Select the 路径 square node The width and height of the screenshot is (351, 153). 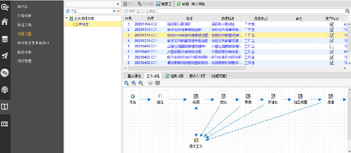pos(160,99)
